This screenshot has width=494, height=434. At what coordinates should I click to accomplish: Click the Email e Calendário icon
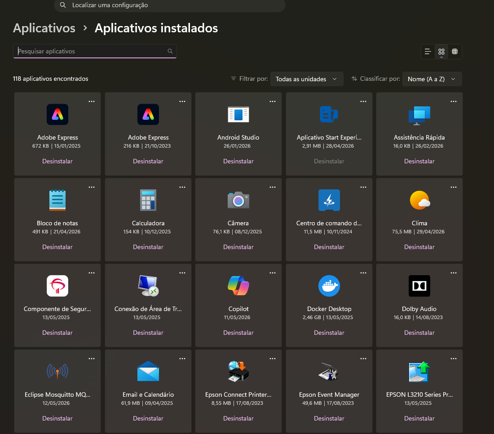pos(148,371)
